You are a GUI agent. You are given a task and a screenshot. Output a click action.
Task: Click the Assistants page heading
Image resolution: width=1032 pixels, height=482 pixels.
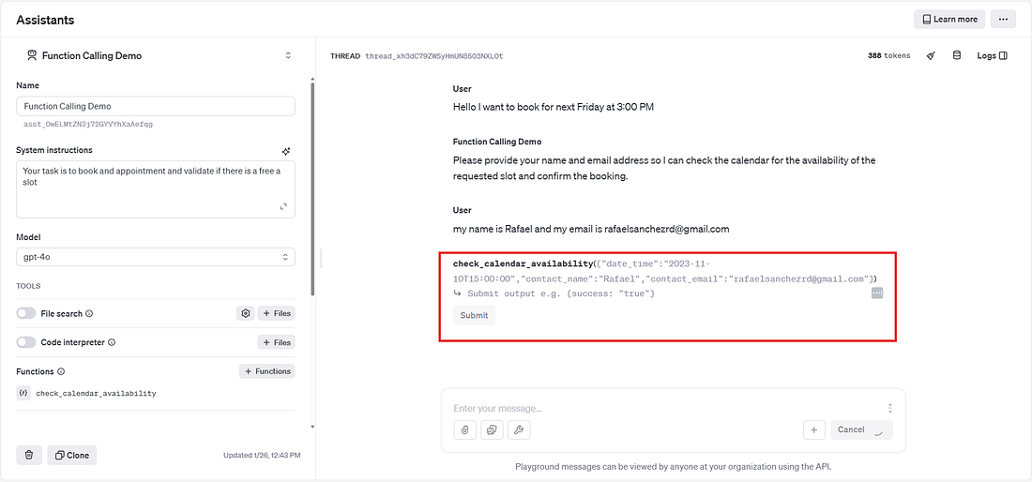click(45, 20)
